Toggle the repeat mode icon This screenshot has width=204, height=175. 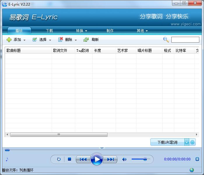59,159
